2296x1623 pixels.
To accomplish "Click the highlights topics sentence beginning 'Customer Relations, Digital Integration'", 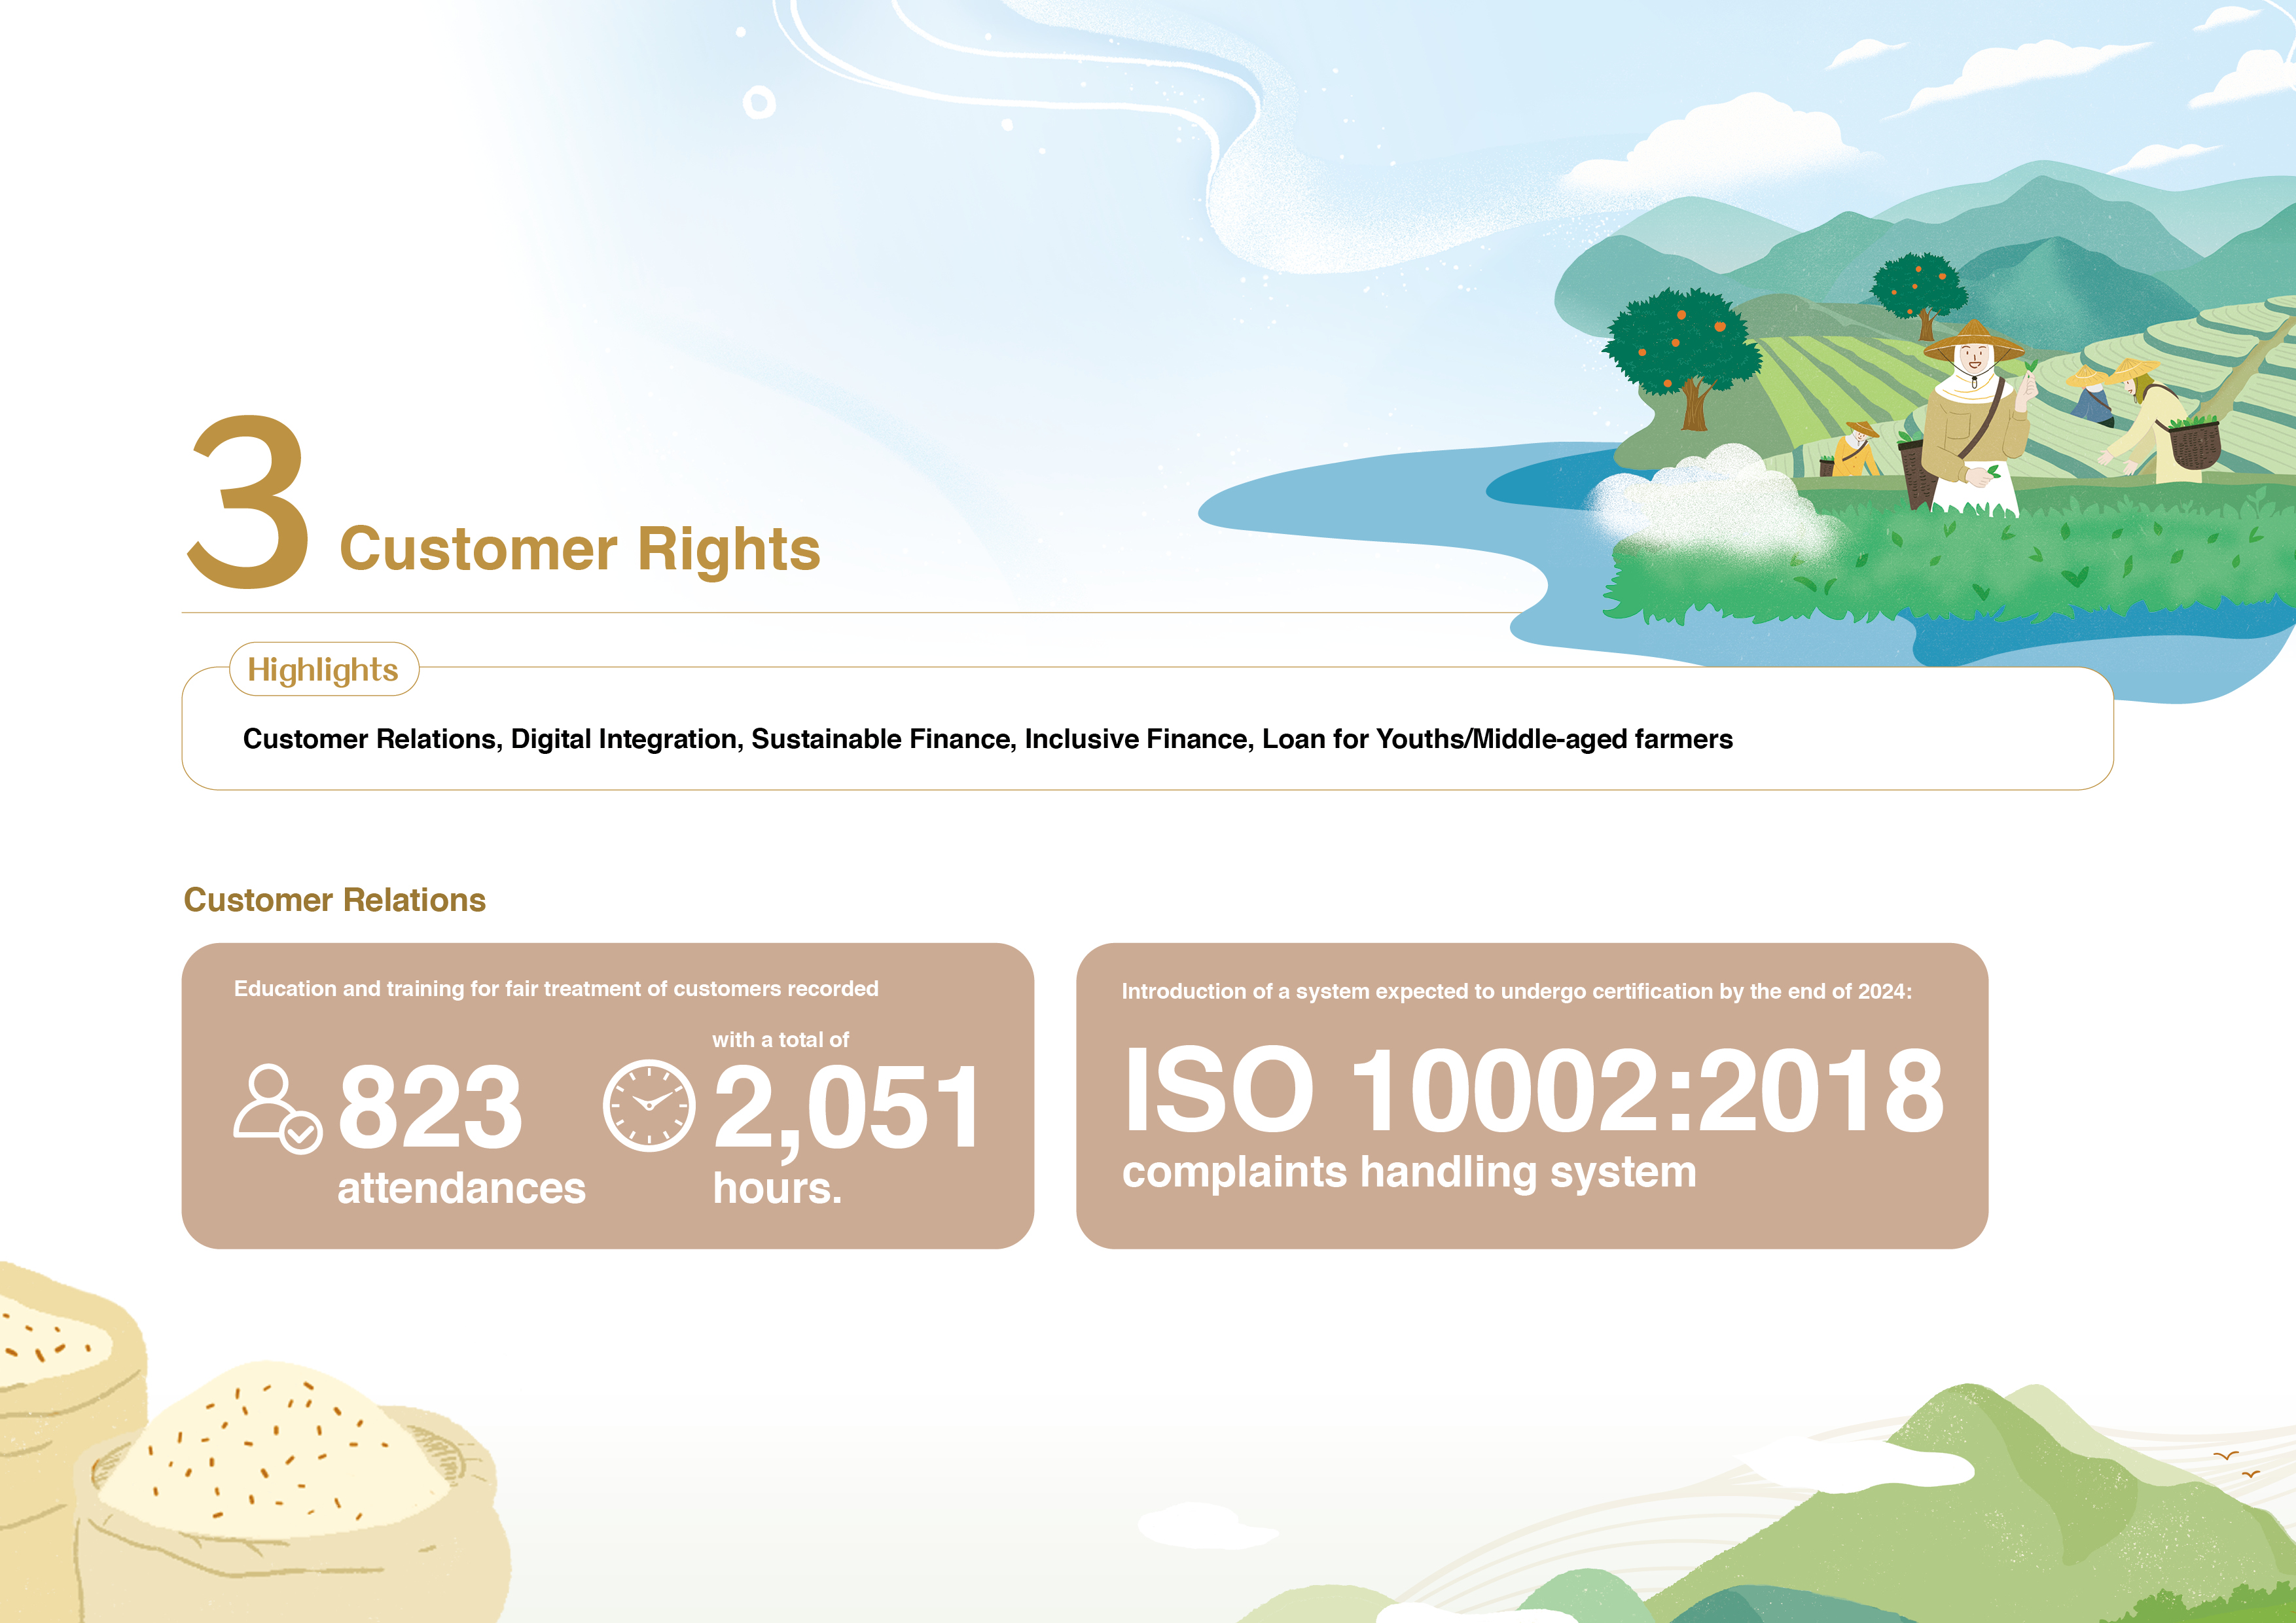I will coord(987,739).
